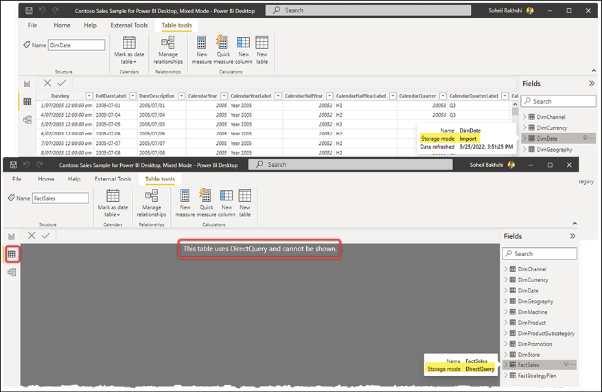Viewport: 602px width, 392px height.
Task: Commit formula with checkmark in top window
Action: pos(62,83)
